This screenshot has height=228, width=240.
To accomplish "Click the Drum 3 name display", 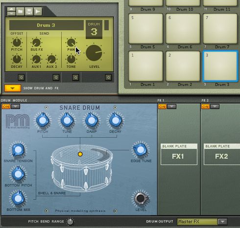I will pos(47,25).
